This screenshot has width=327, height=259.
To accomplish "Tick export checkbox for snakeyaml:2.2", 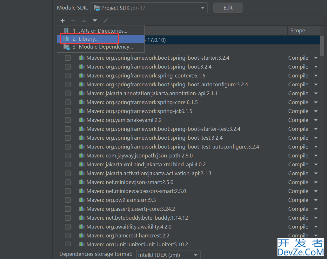I will pos(68,120).
